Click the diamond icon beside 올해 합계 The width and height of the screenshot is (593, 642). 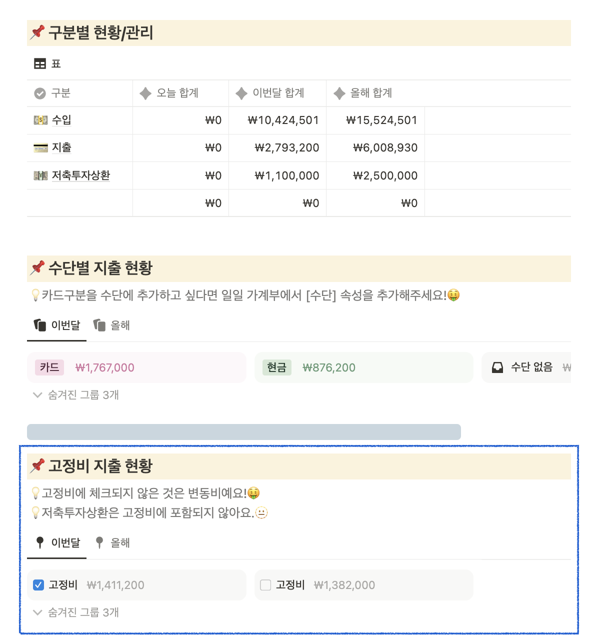click(339, 93)
